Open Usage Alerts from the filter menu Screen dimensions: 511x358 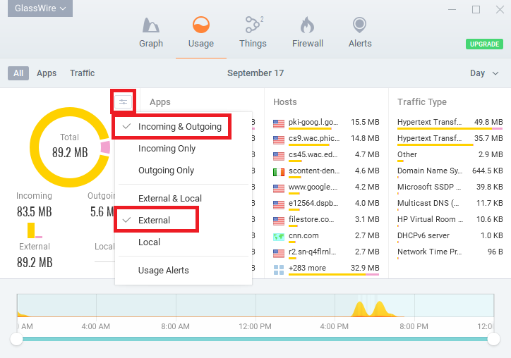click(x=164, y=271)
